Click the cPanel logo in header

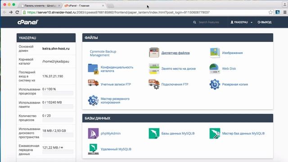coord(28,22)
